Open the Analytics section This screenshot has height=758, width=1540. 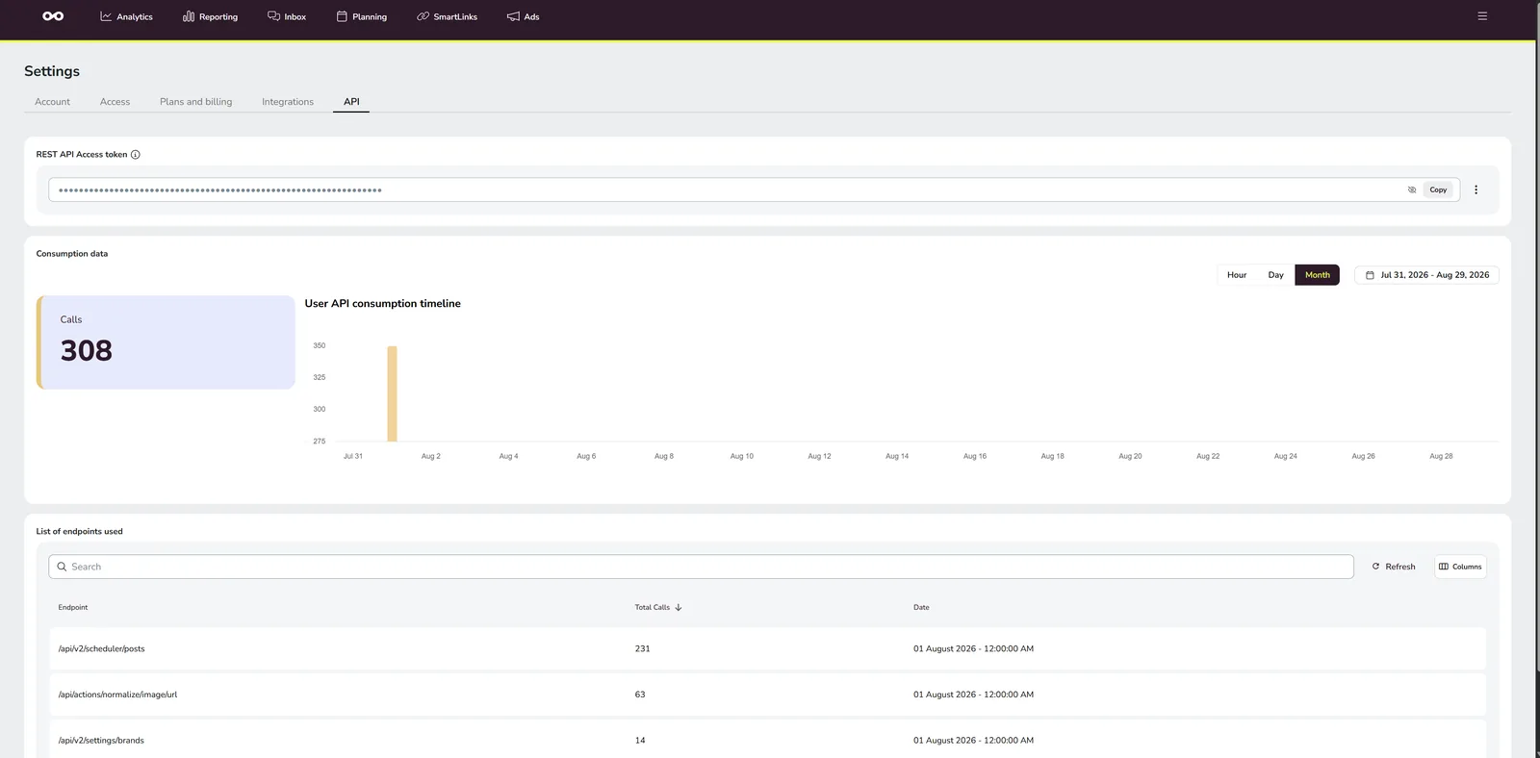(x=126, y=16)
